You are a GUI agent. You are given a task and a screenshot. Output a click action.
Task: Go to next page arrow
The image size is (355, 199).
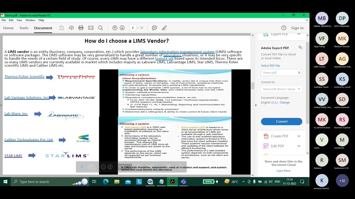click(122, 28)
